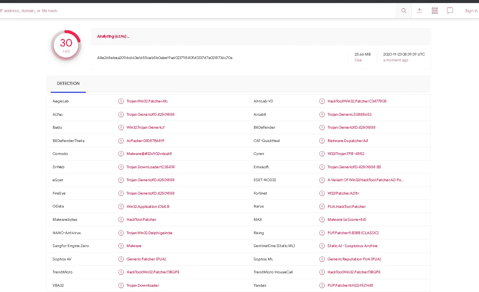Click the Analyzing status text
This screenshot has height=292, width=479.
113,37
